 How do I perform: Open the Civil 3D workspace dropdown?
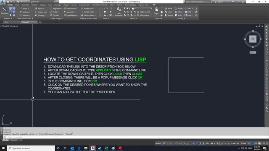click(x=43, y=2)
